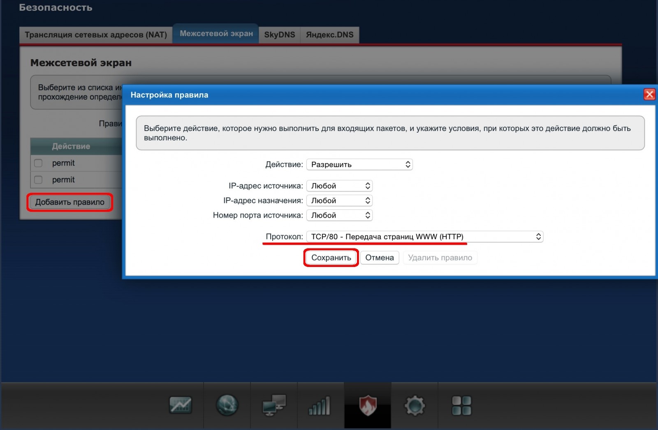
Task: Open the Протокол dropdown showing TCP/80
Action: coord(425,237)
